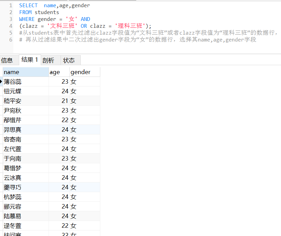Click age 23 in the 薄谷蕊 row
The height and width of the screenshot is (236, 281).
[59, 82]
